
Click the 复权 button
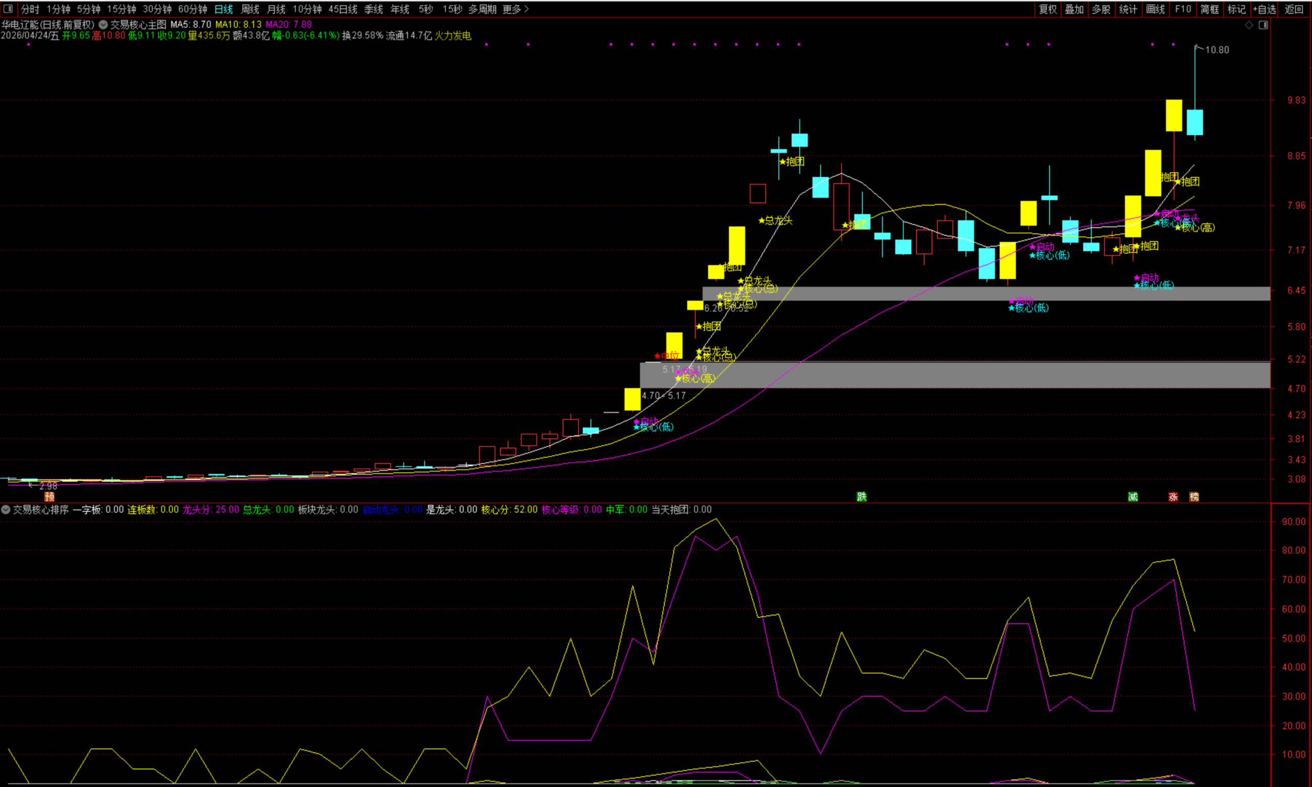1048,9
